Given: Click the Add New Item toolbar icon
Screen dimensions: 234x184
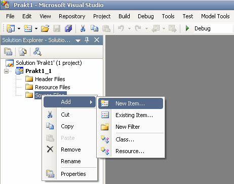Looking at the screenshot, I should click(28, 28).
